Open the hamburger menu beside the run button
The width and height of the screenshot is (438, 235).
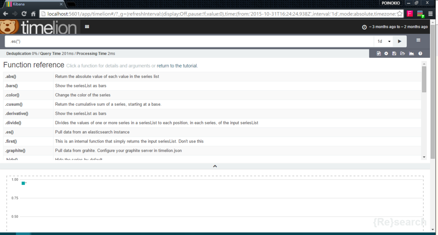pyautogui.click(x=418, y=40)
